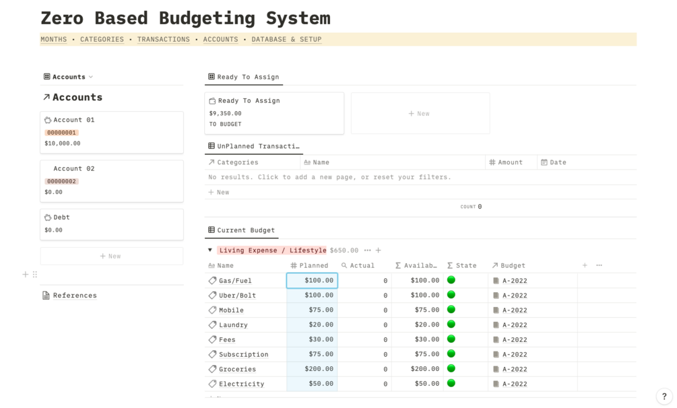
Task: Open the Ready To Assign card
Action: (x=274, y=113)
